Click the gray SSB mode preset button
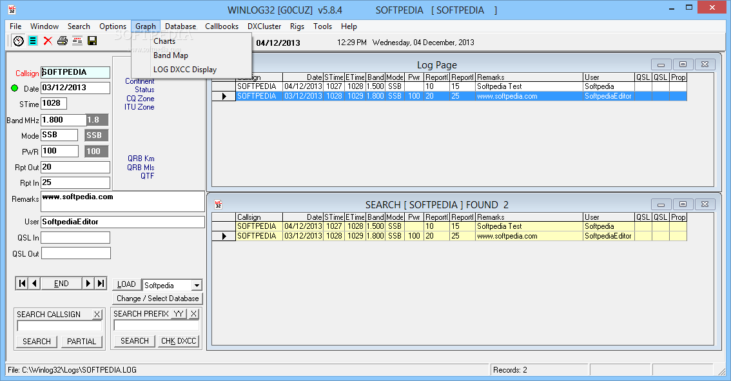 point(97,135)
